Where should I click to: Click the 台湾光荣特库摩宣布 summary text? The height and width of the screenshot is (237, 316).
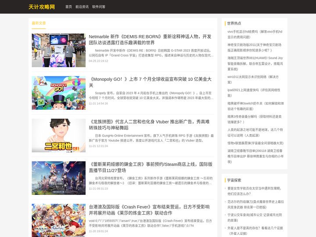pyautogui.click(x=151, y=180)
